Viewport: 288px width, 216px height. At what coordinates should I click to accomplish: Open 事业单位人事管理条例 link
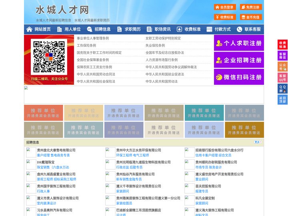[93, 38]
